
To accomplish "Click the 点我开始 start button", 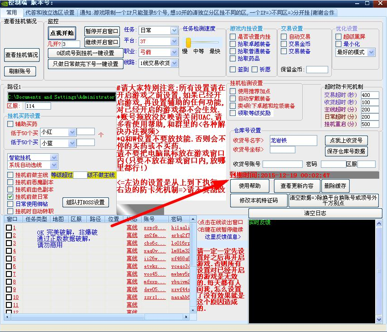I will (x=62, y=33).
